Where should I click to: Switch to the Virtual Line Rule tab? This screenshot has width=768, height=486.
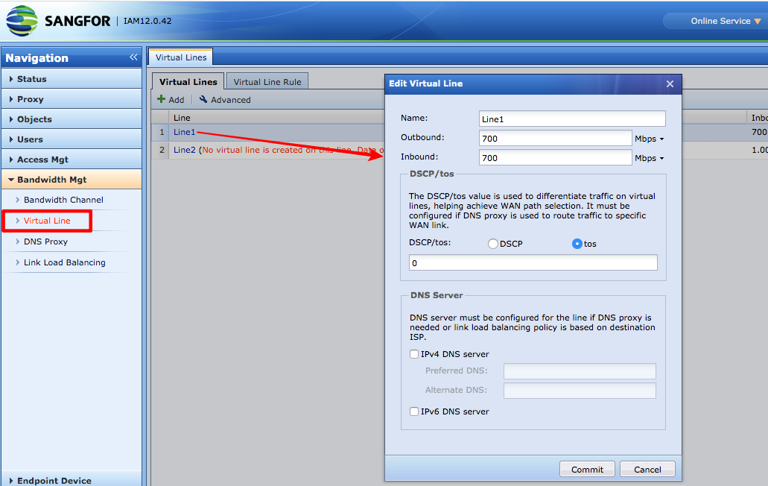(x=267, y=82)
